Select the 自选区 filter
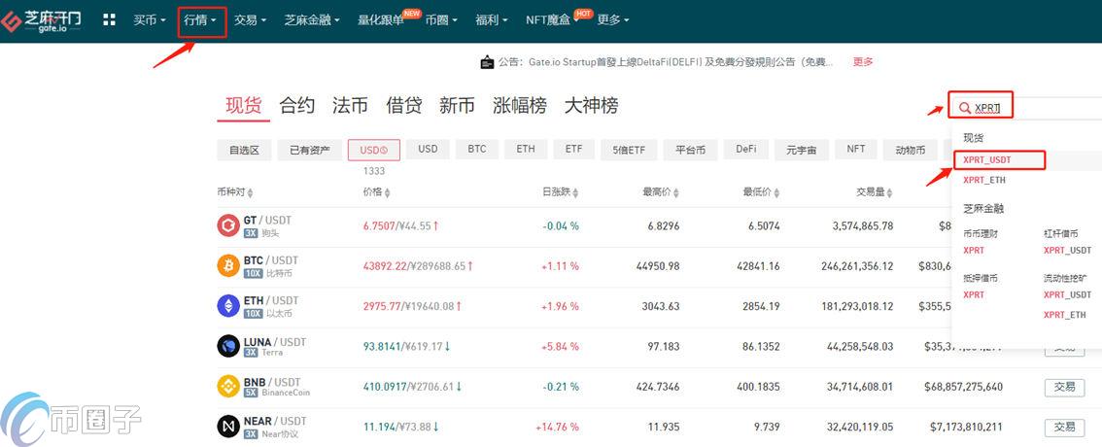This screenshot has height=447, width=1102. (x=244, y=151)
